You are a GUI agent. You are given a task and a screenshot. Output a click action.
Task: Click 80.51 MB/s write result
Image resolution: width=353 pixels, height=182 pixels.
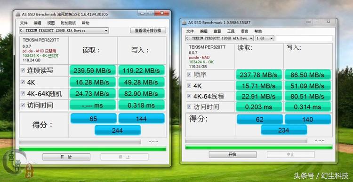pyautogui.click(x=307, y=96)
